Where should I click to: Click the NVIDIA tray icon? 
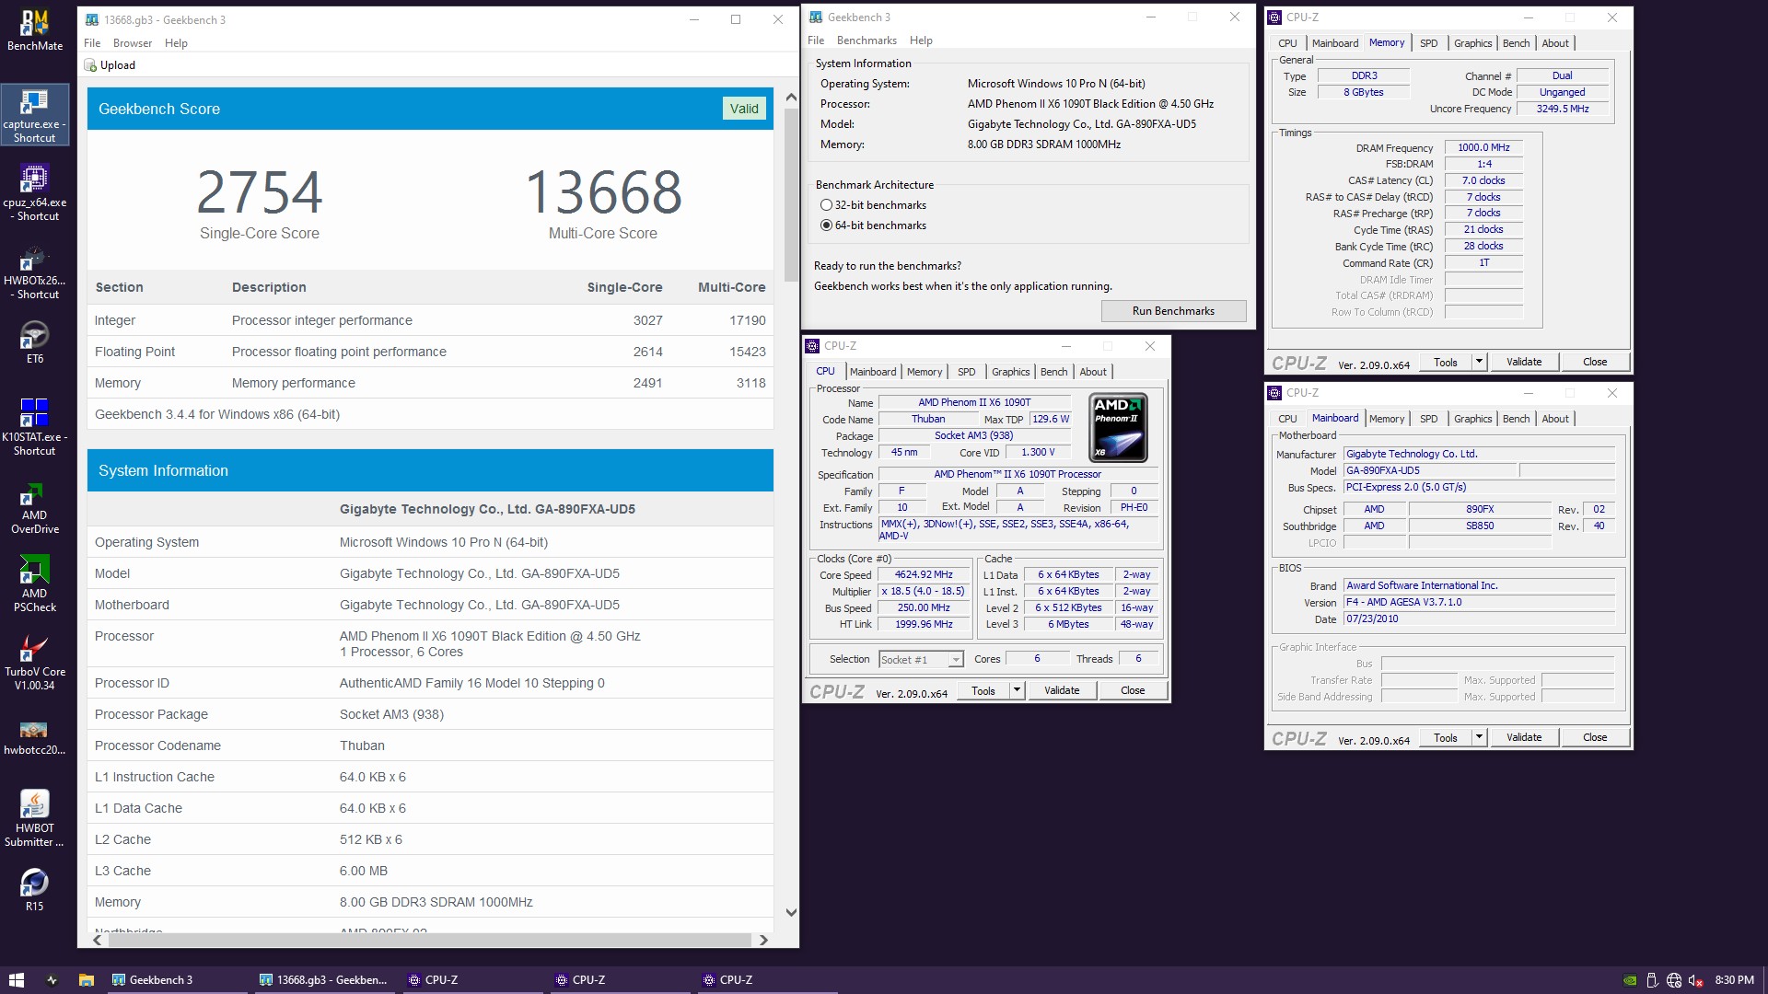(1630, 980)
